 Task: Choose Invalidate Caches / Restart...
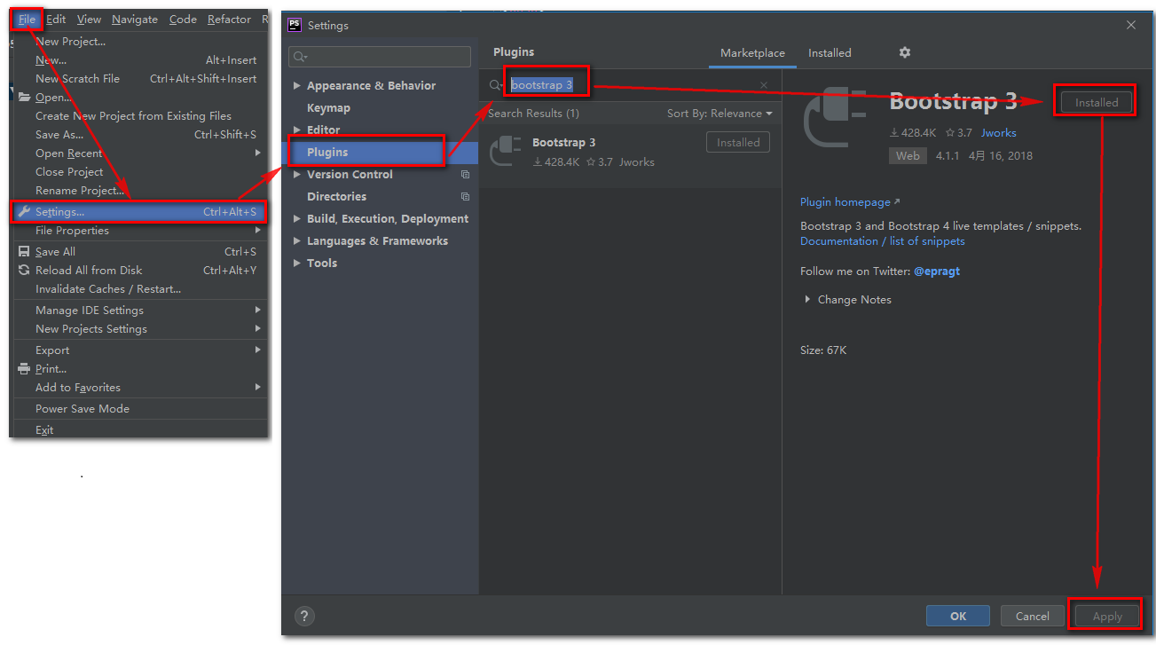click(x=139, y=289)
